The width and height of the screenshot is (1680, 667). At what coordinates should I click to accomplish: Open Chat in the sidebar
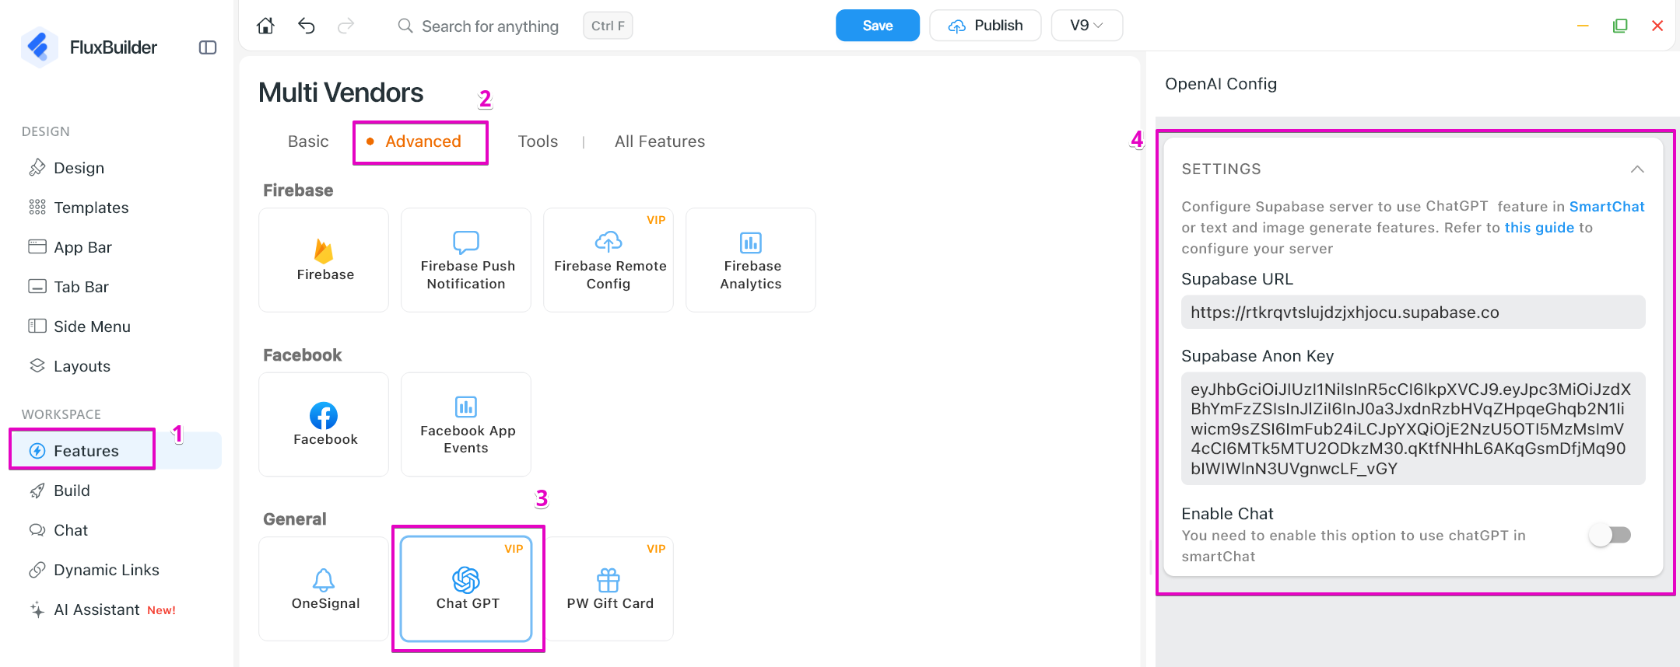click(x=58, y=530)
